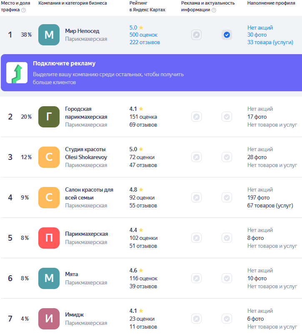Click the advertising icon in the Мята row
The width and height of the screenshot is (302, 334).
tap(196, 279)
